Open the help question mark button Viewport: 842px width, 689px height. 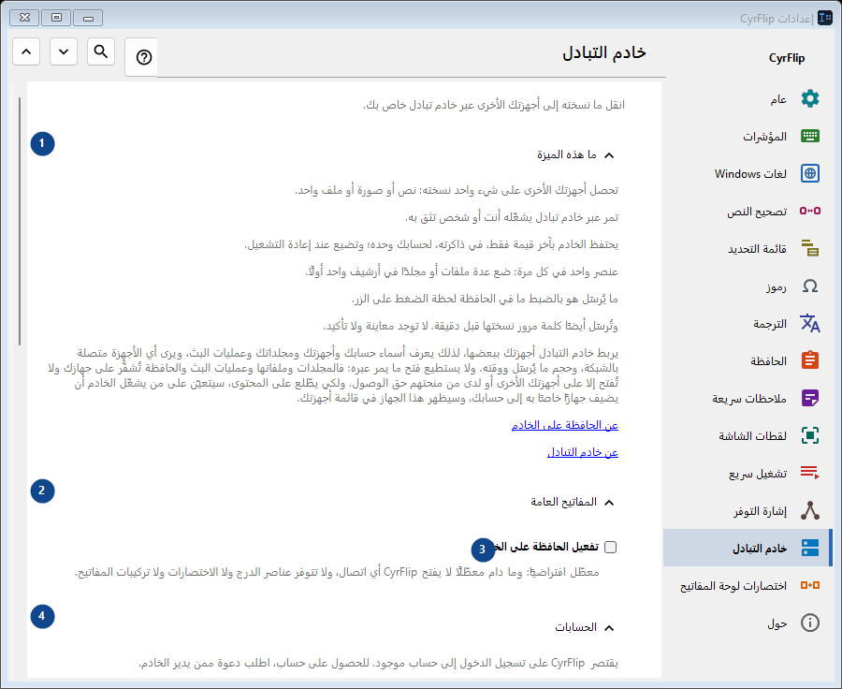[143, 57]
